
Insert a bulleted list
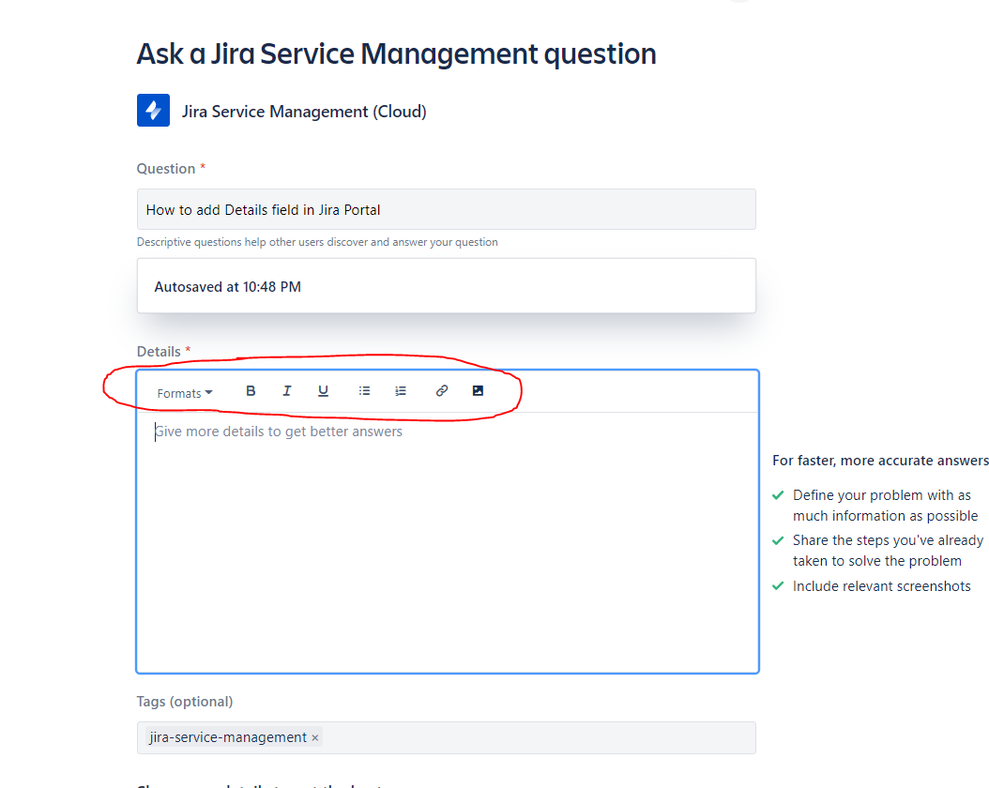click(x=364, y=391)
